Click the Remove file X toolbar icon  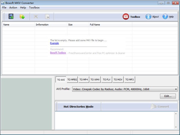[36, 16]
